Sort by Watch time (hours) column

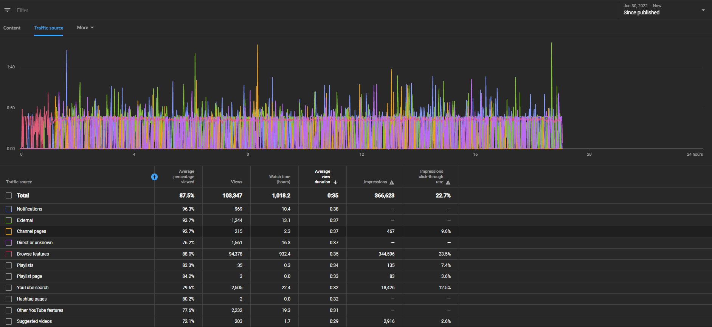point(280,179)
